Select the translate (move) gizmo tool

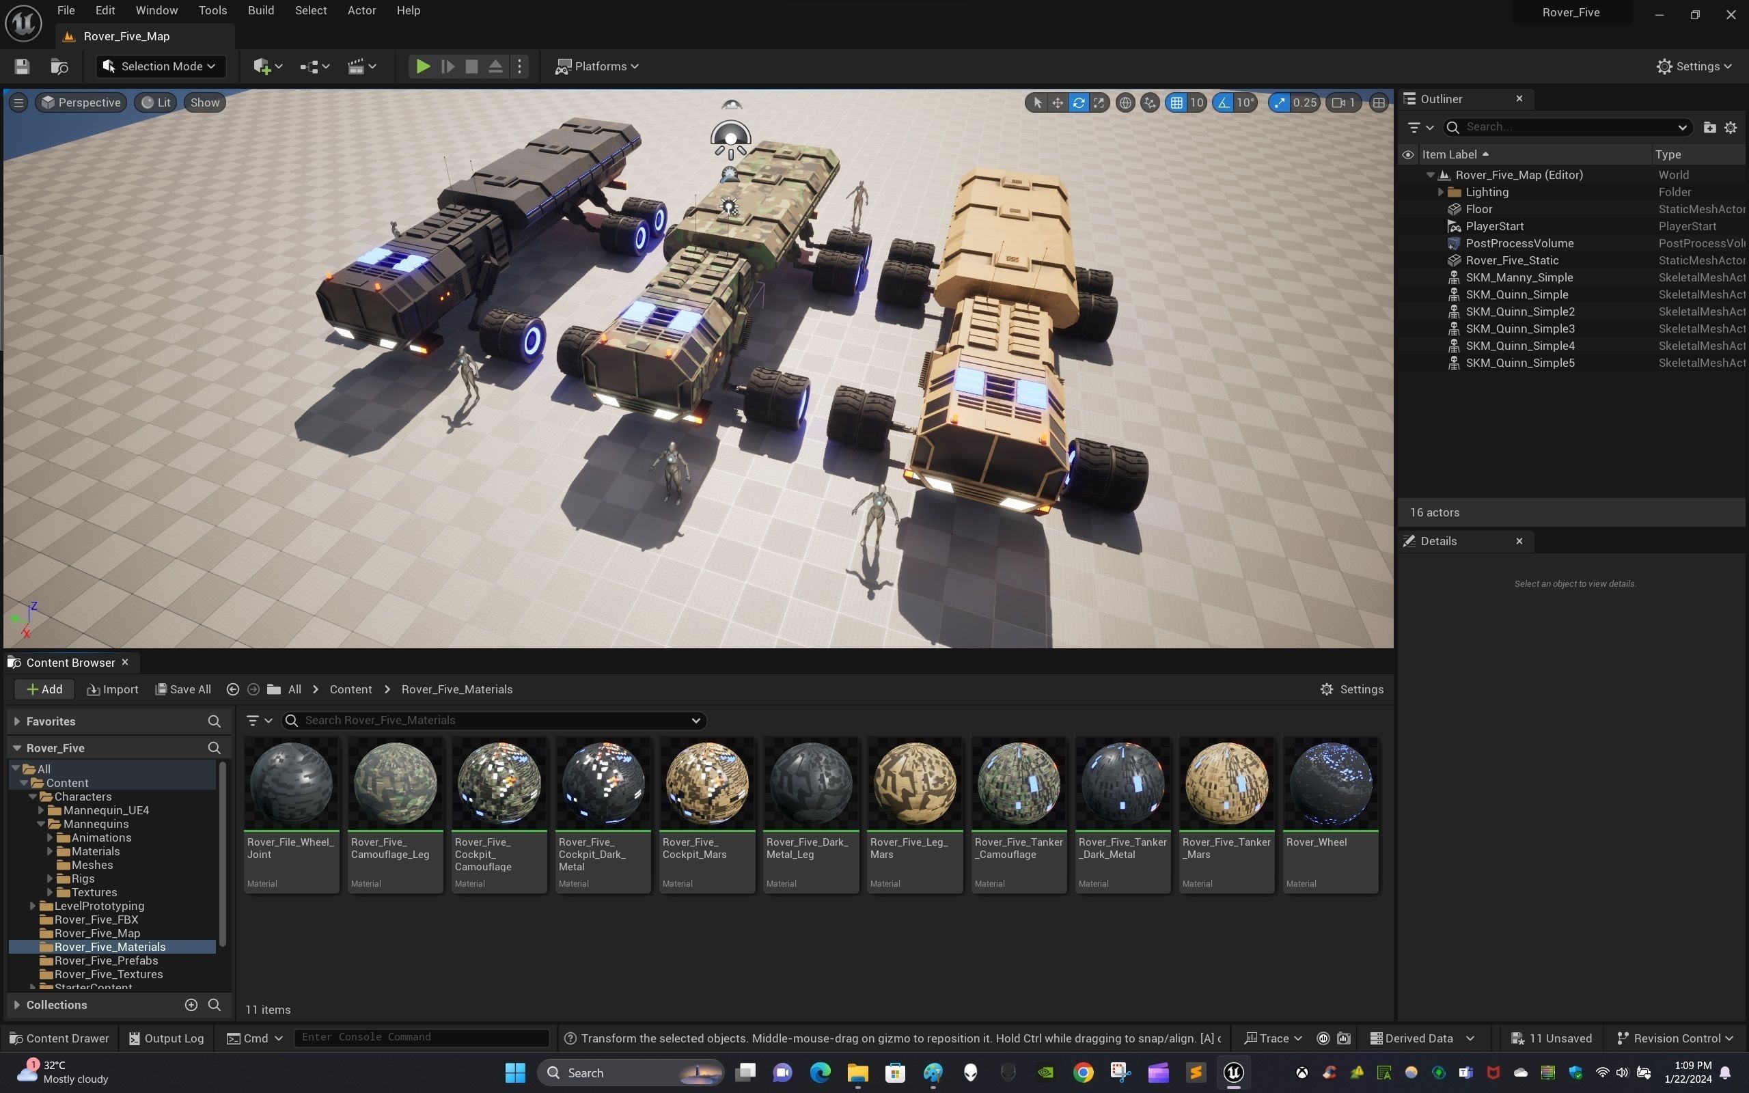pyautogui.click(x=1058, y=102)
